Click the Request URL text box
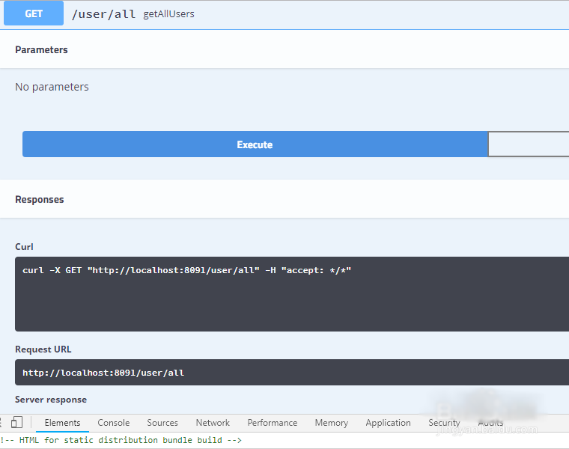This screenshot has height=449, width=569. pyautogui.click(x=292, y=372)
